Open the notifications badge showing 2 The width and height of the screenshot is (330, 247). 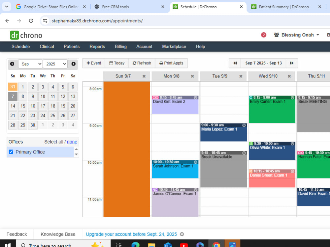tap(263, 35)
